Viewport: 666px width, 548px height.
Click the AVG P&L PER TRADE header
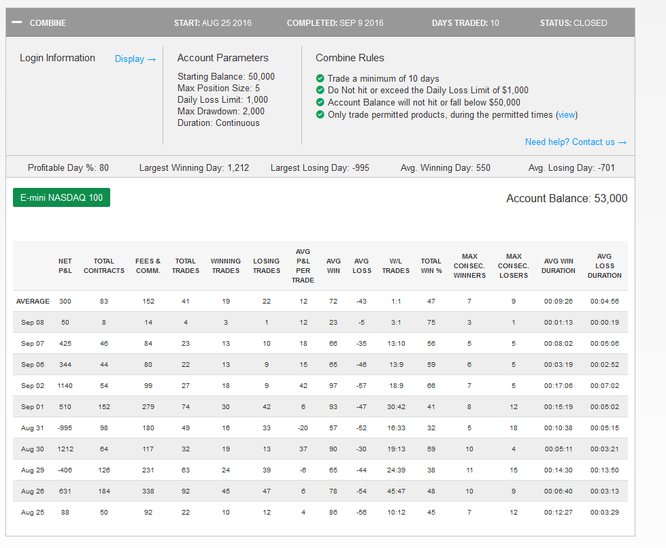point(303,265)
